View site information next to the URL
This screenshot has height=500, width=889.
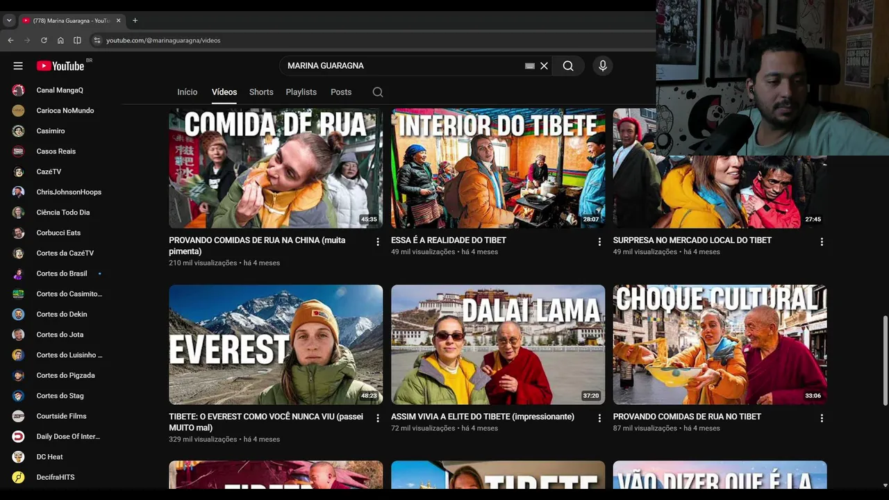[97, 40]
